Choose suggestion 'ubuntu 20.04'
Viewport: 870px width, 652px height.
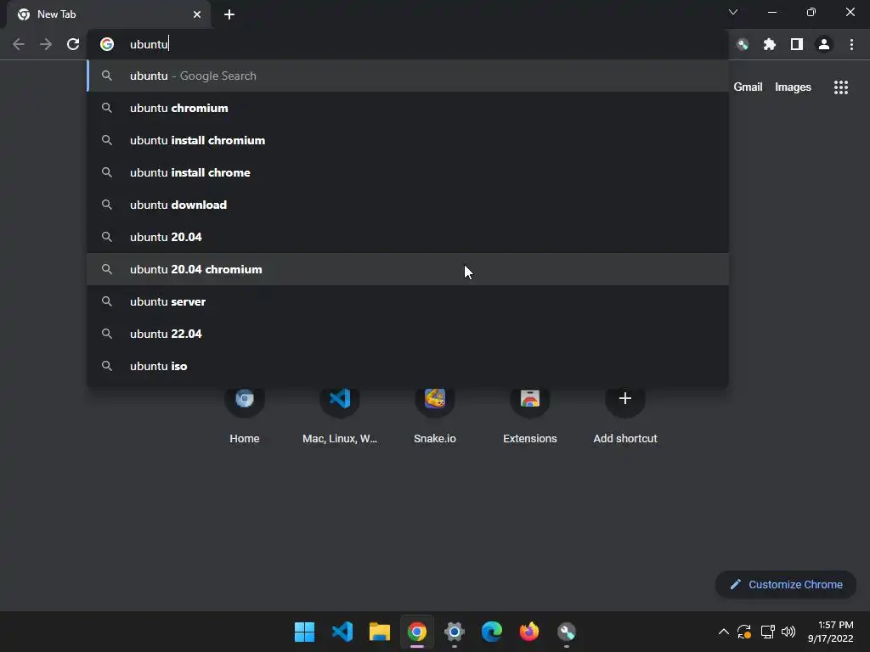click(408, 237)
